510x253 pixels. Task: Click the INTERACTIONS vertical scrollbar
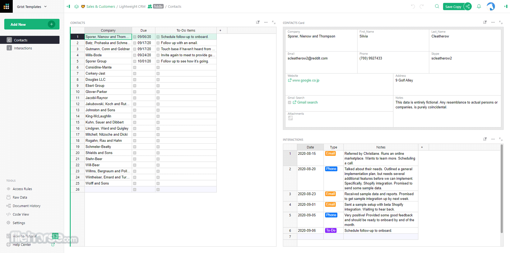[x=502, y=188]
